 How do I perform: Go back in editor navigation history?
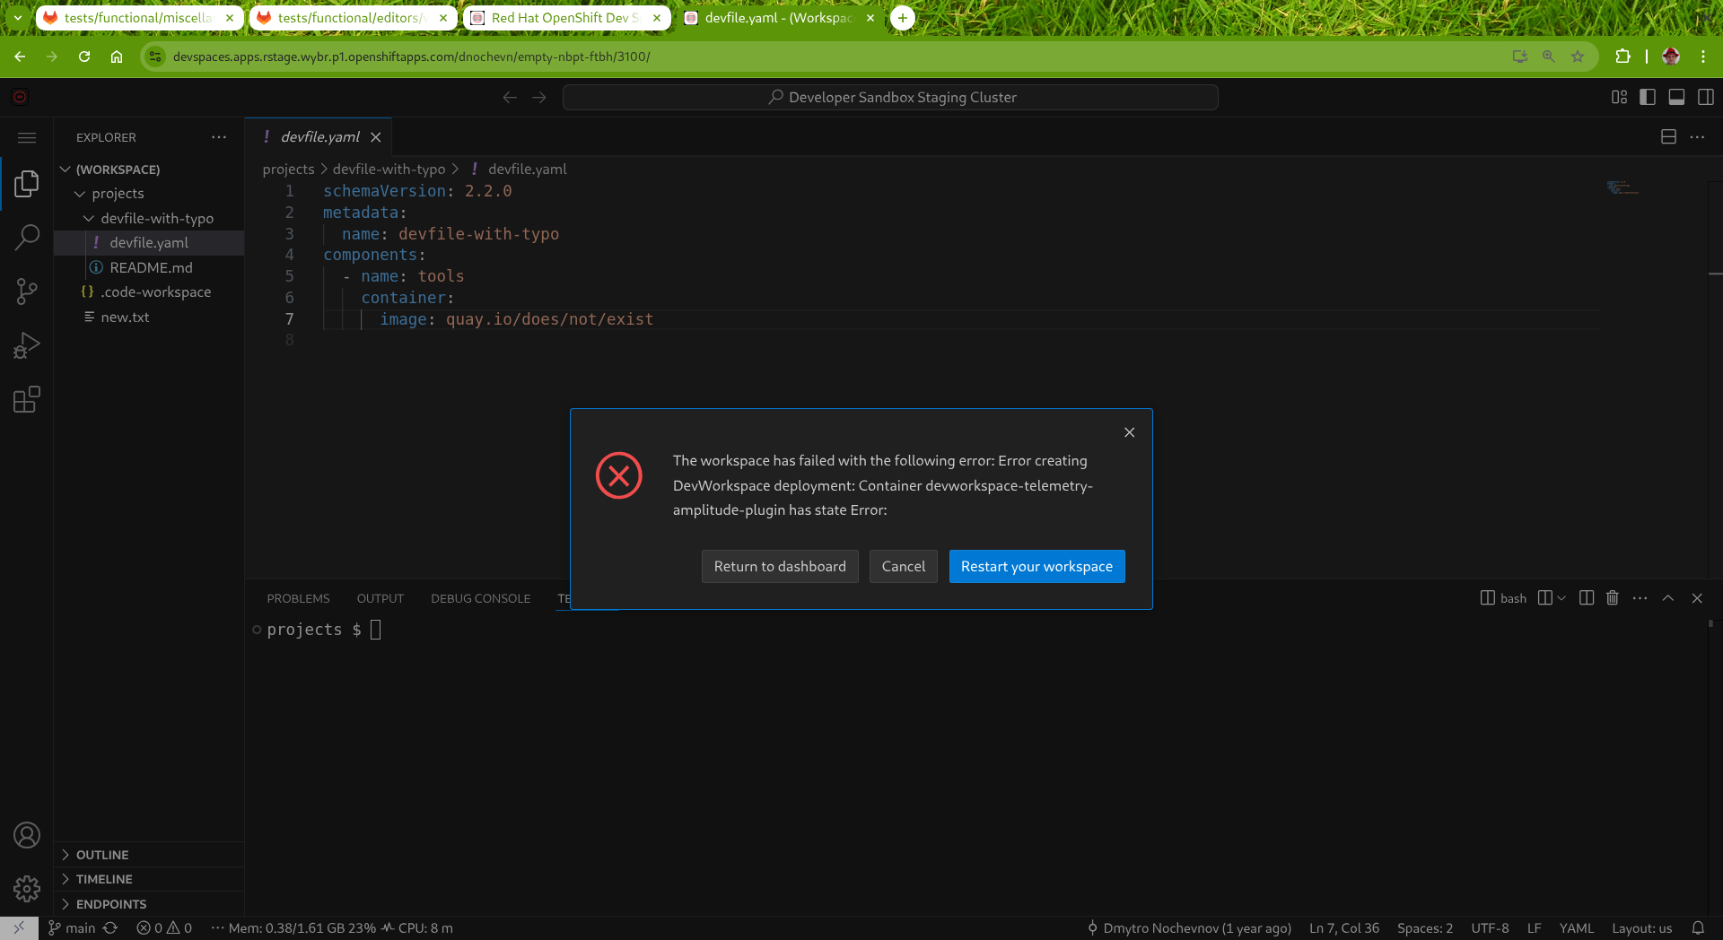tap(510, 97)
